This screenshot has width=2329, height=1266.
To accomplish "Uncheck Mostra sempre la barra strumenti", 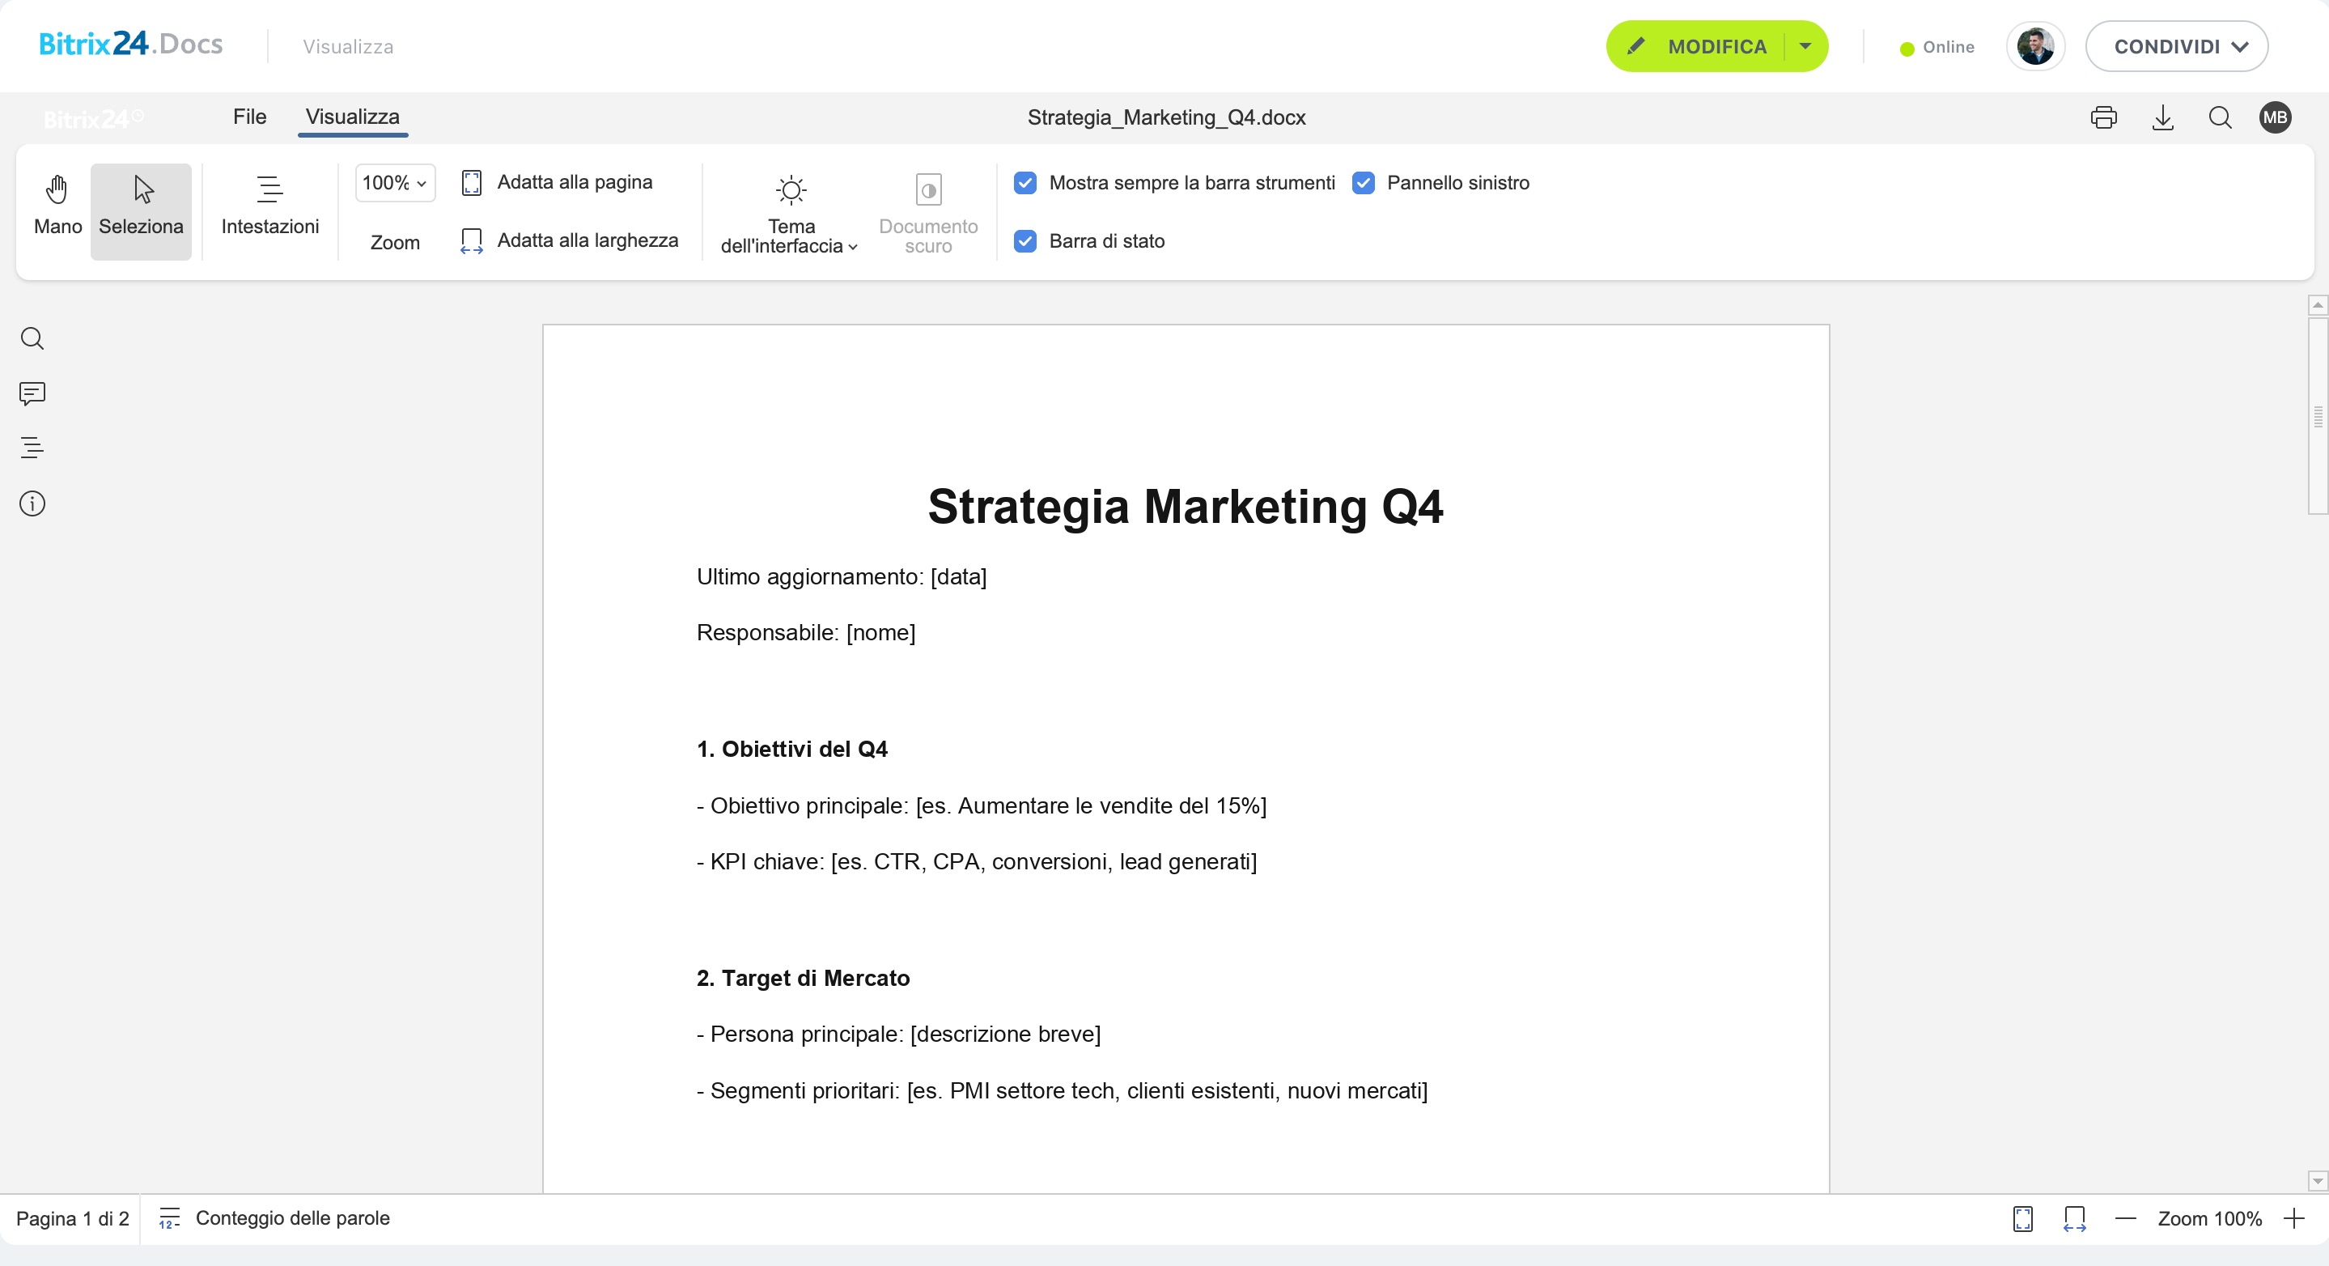I will coord(1025,184).
